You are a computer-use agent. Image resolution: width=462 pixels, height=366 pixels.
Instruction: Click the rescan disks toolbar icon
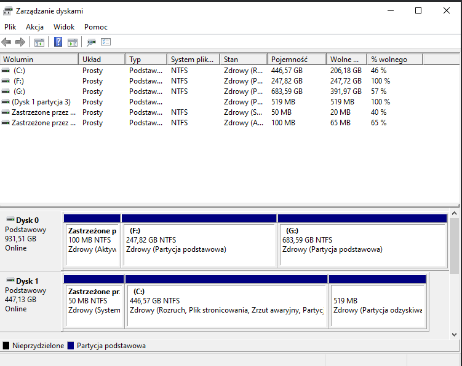(x=92, y=42)
